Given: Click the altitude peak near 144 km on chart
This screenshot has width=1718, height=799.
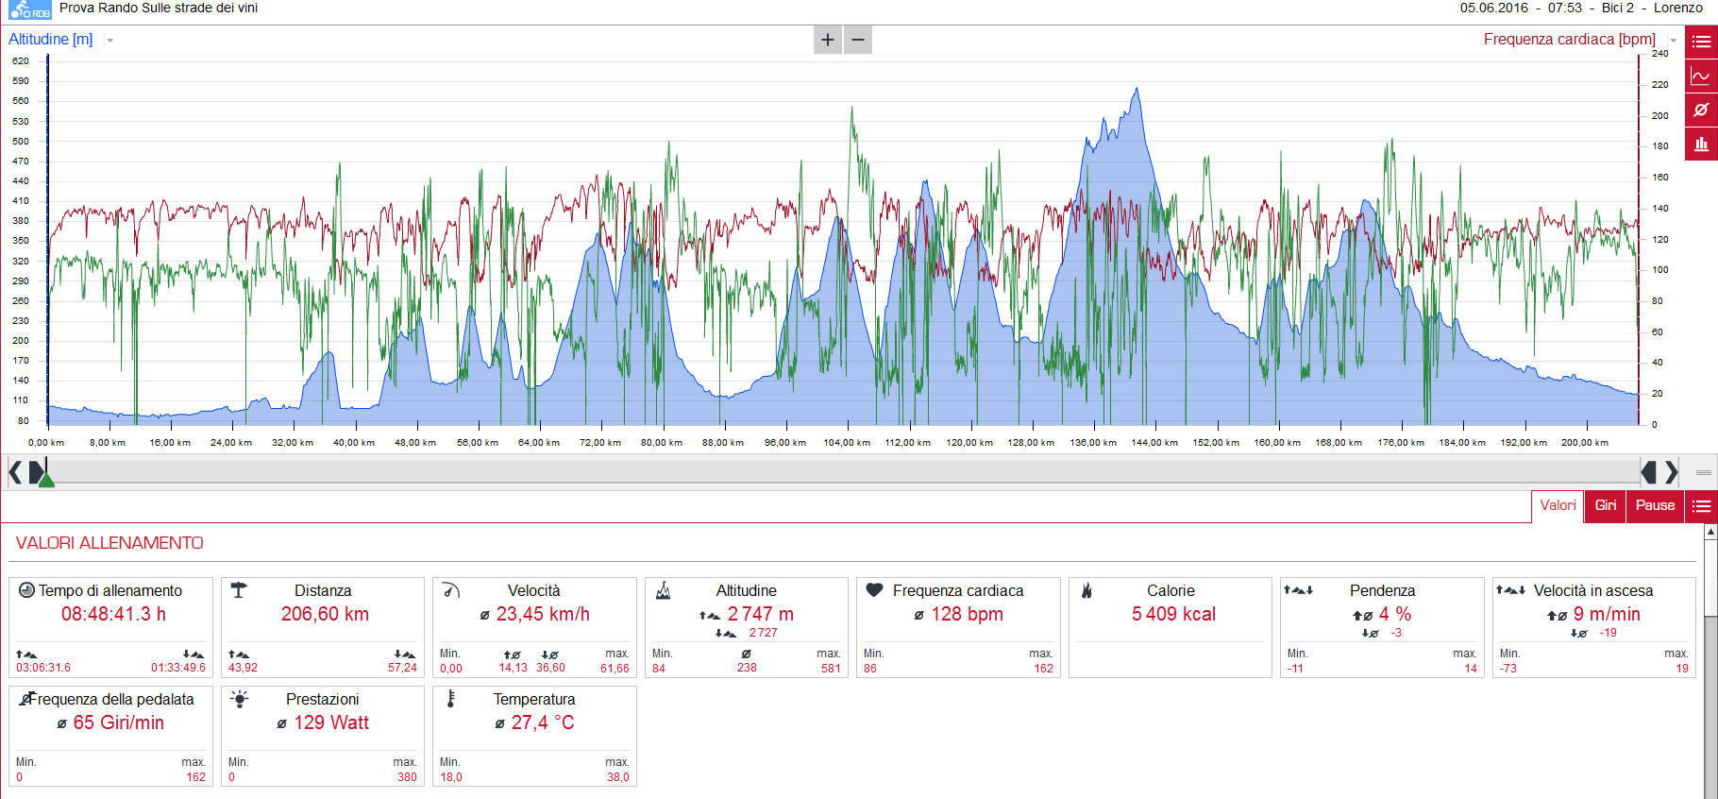Looking at the screenshot, I should [x=1137, y=90].
